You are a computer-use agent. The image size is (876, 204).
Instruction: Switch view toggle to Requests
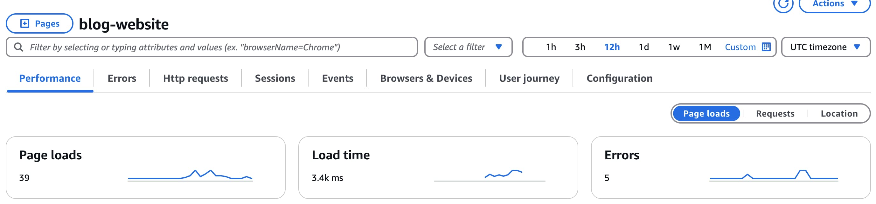(x=775, y=113)
